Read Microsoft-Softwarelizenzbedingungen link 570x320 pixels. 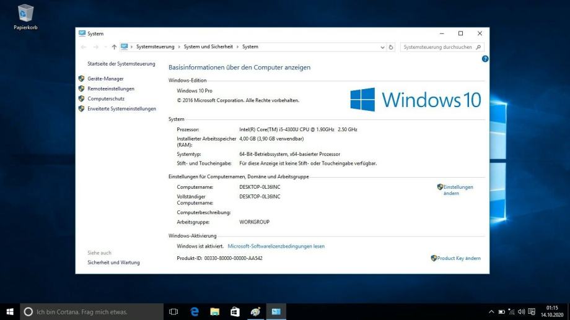276,246
